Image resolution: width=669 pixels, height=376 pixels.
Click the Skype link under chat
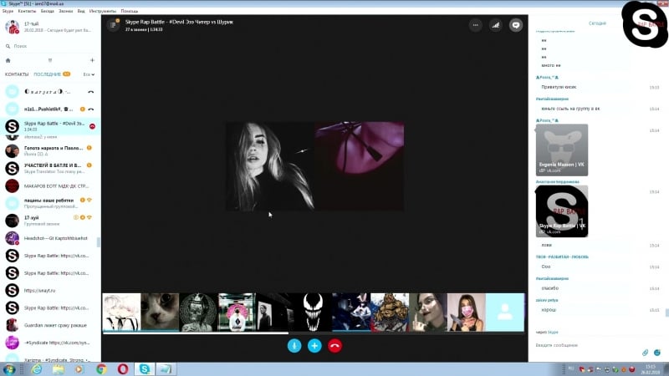[553, 332]
